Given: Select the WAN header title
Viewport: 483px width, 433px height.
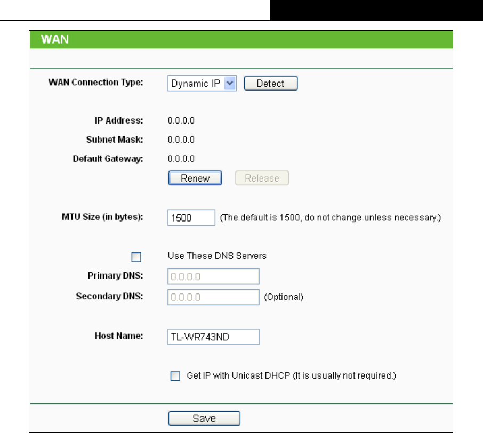Looking at the screenshot, I should click(55, 39).
